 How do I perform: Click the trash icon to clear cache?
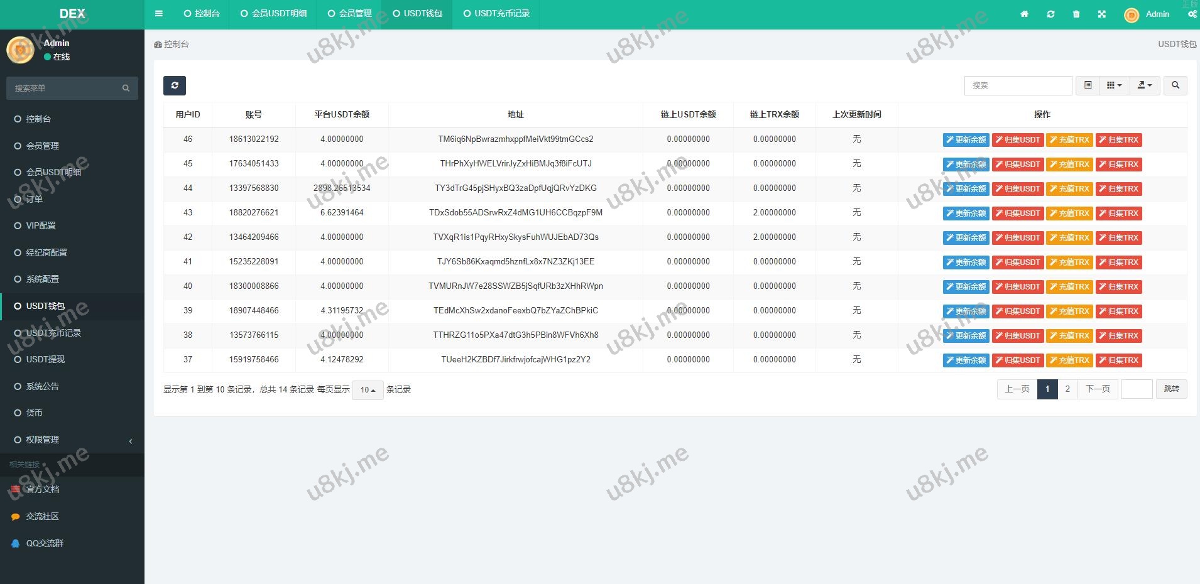[1076, 14]
